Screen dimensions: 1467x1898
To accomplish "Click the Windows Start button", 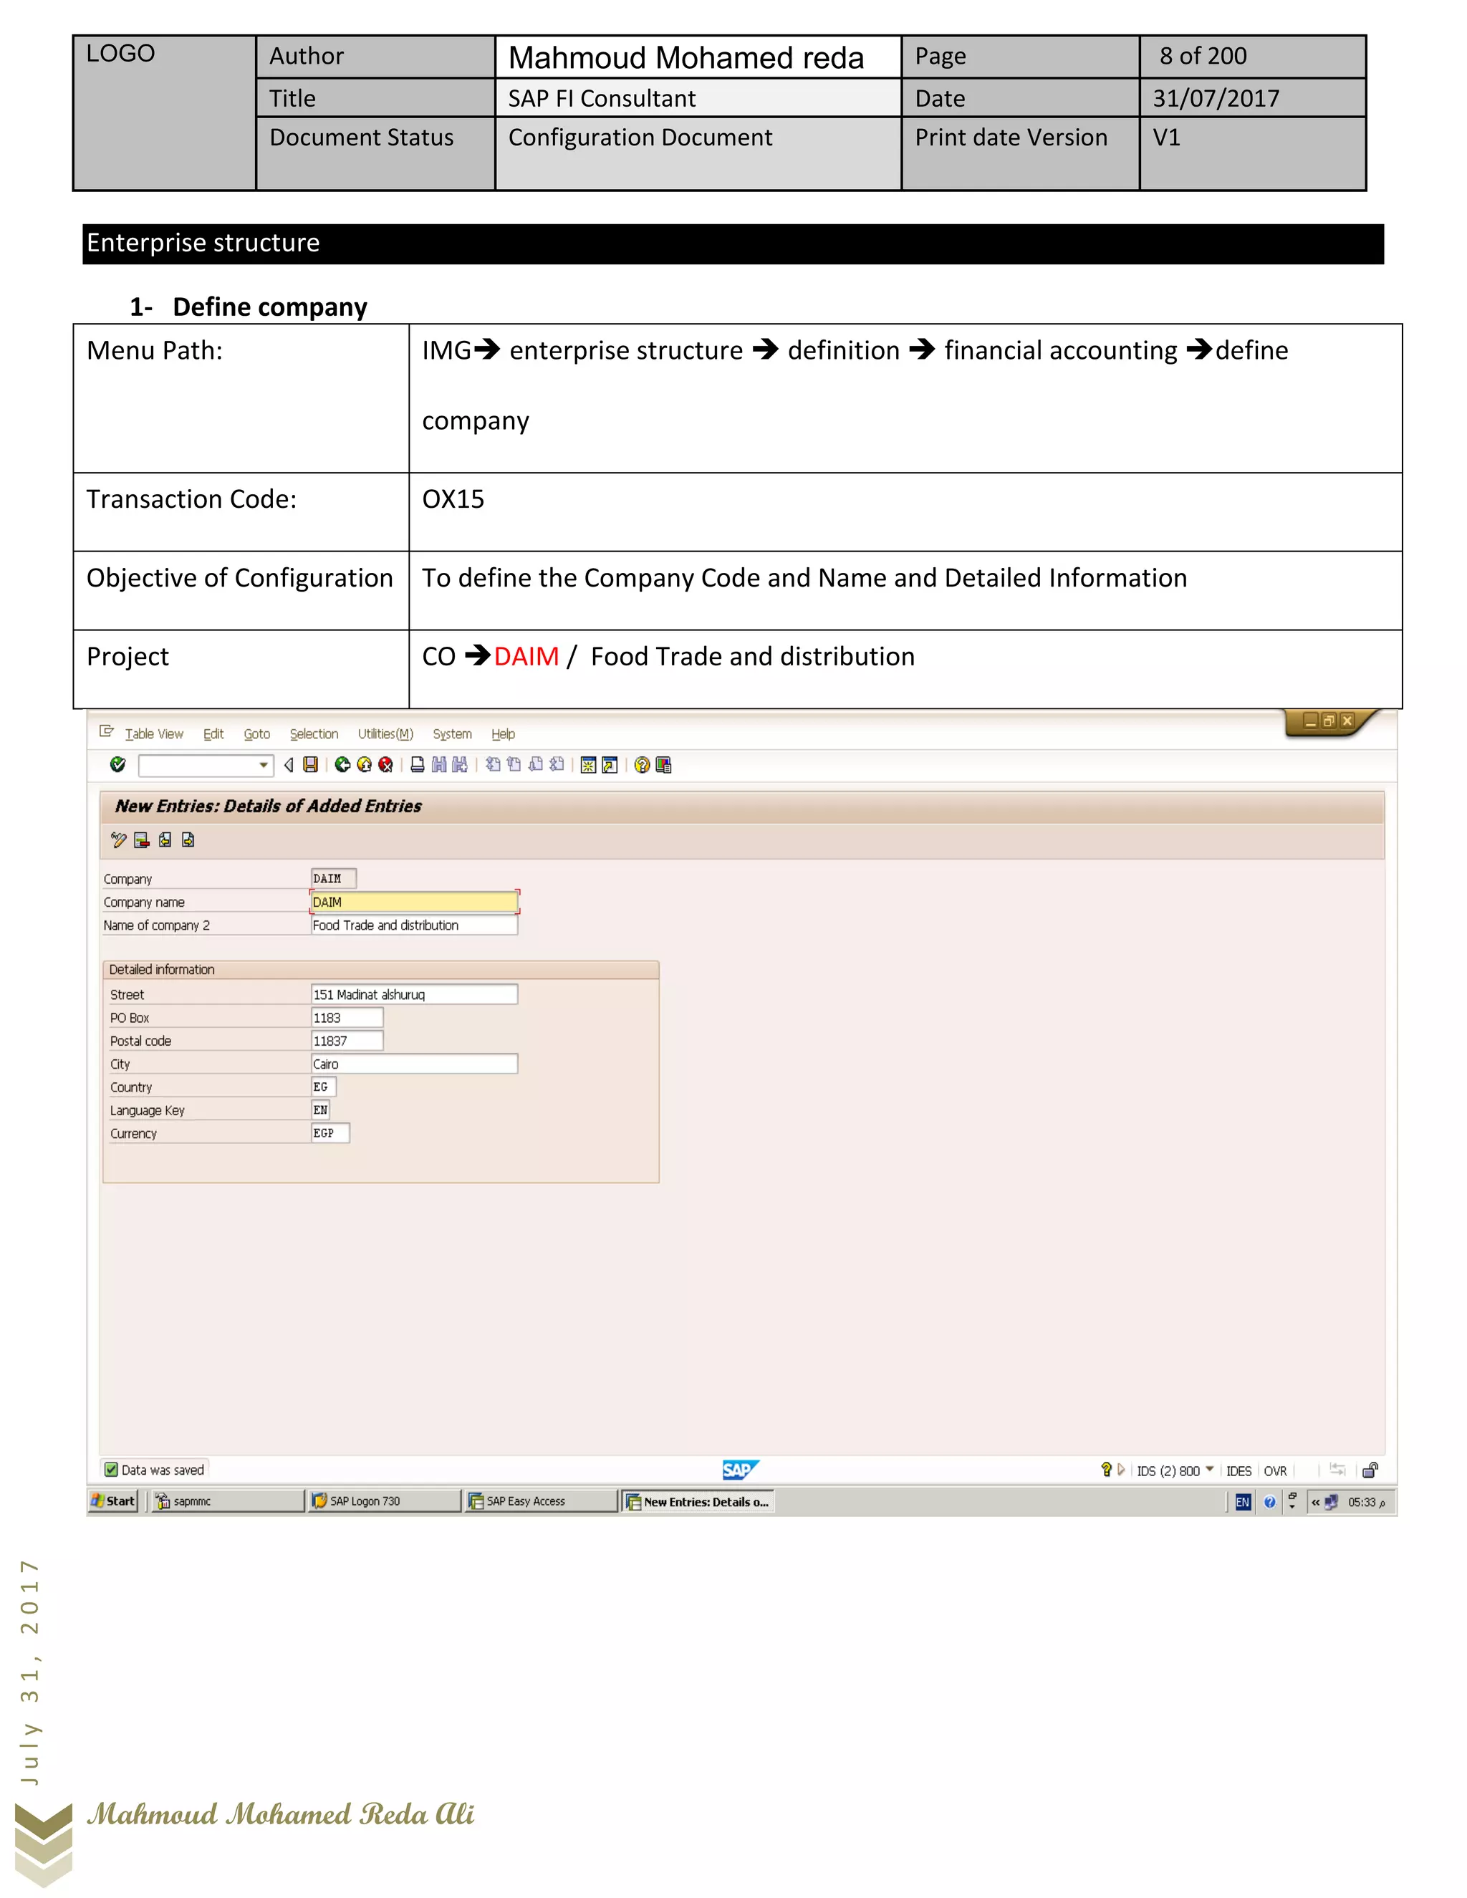I will (x=113, y=1500).
